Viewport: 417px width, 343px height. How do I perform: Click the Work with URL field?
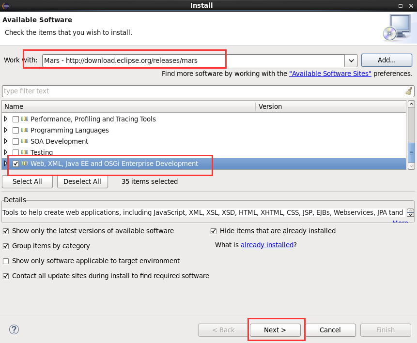pyautogui.click(x=193, y=60)
